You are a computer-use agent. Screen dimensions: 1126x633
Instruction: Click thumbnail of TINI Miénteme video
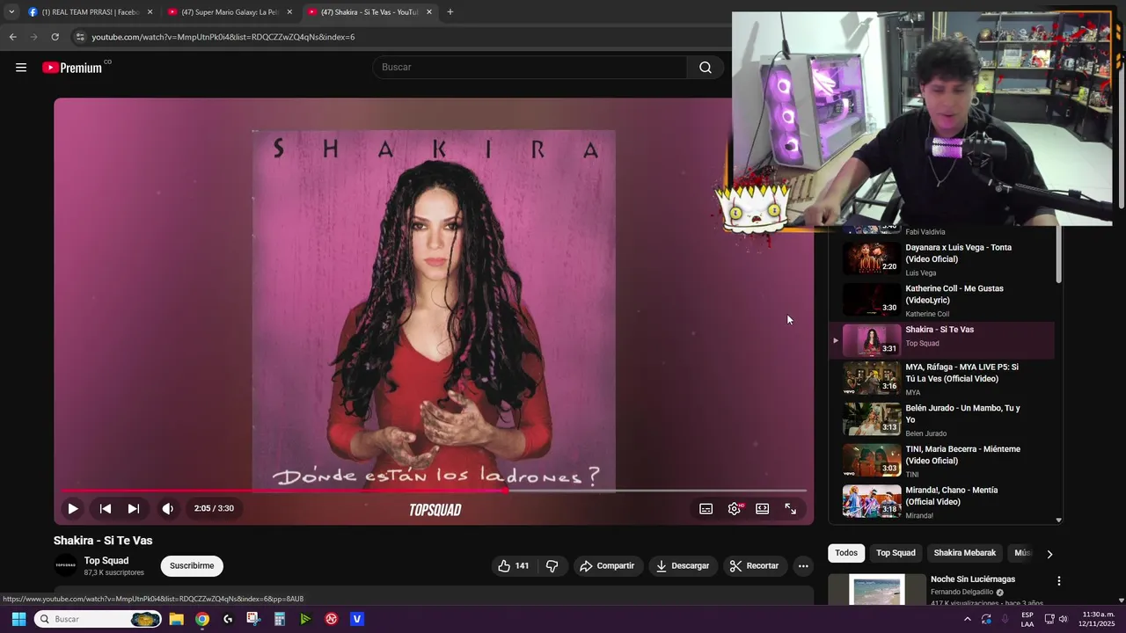point(872,461)
